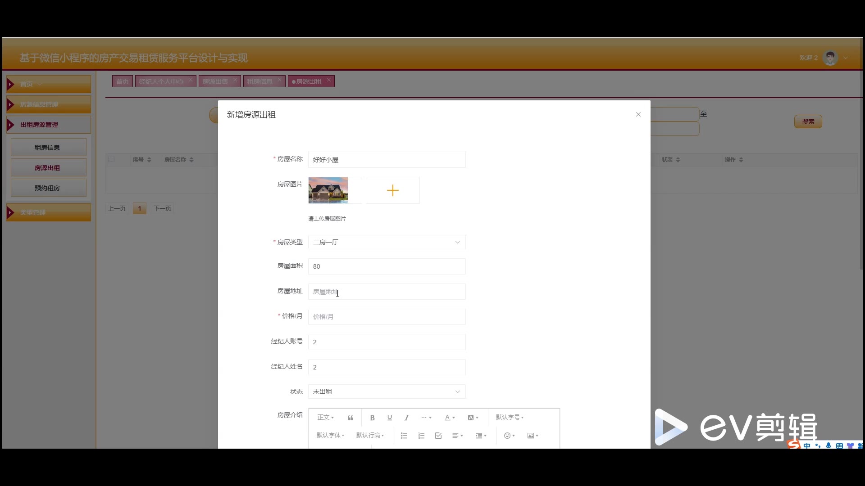The image size is (865, 486).
Task: Open the 房屋类型 dropdown
Action: [387, 242]
